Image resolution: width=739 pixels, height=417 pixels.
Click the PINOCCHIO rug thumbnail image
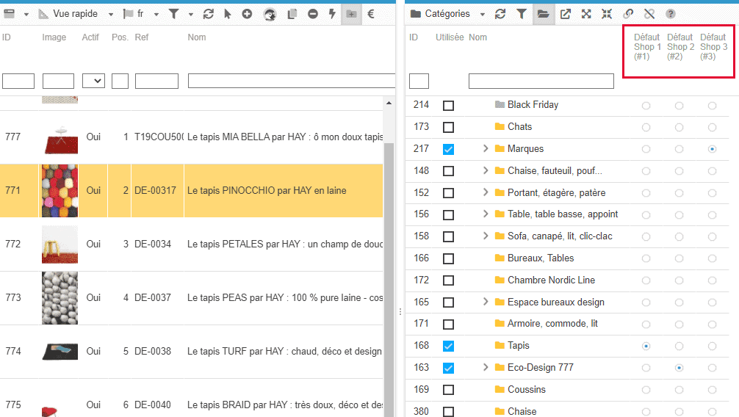pos(60,191)
